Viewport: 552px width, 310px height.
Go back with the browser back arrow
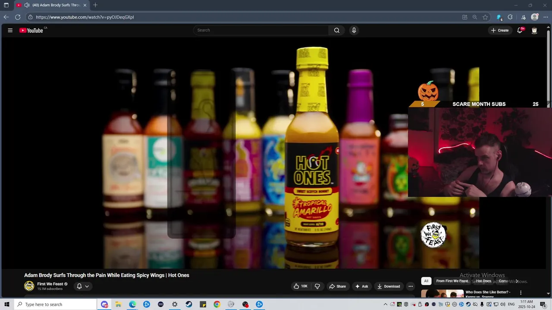click(6, 17)
